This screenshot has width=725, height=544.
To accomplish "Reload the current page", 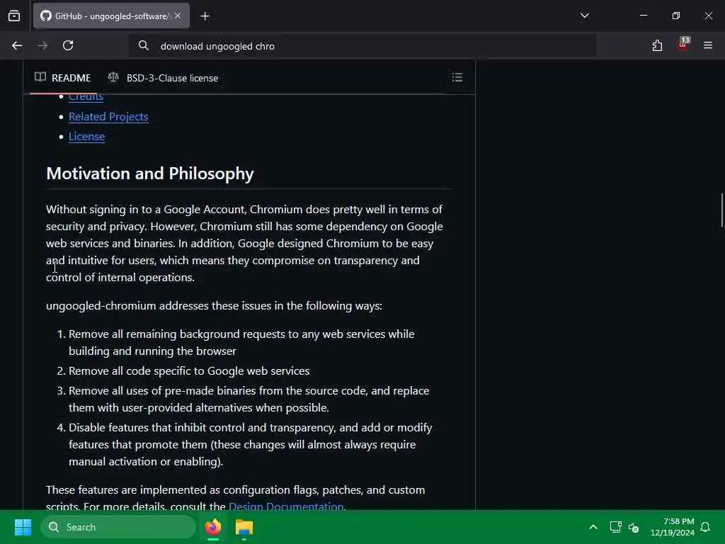I will [68, 45].
